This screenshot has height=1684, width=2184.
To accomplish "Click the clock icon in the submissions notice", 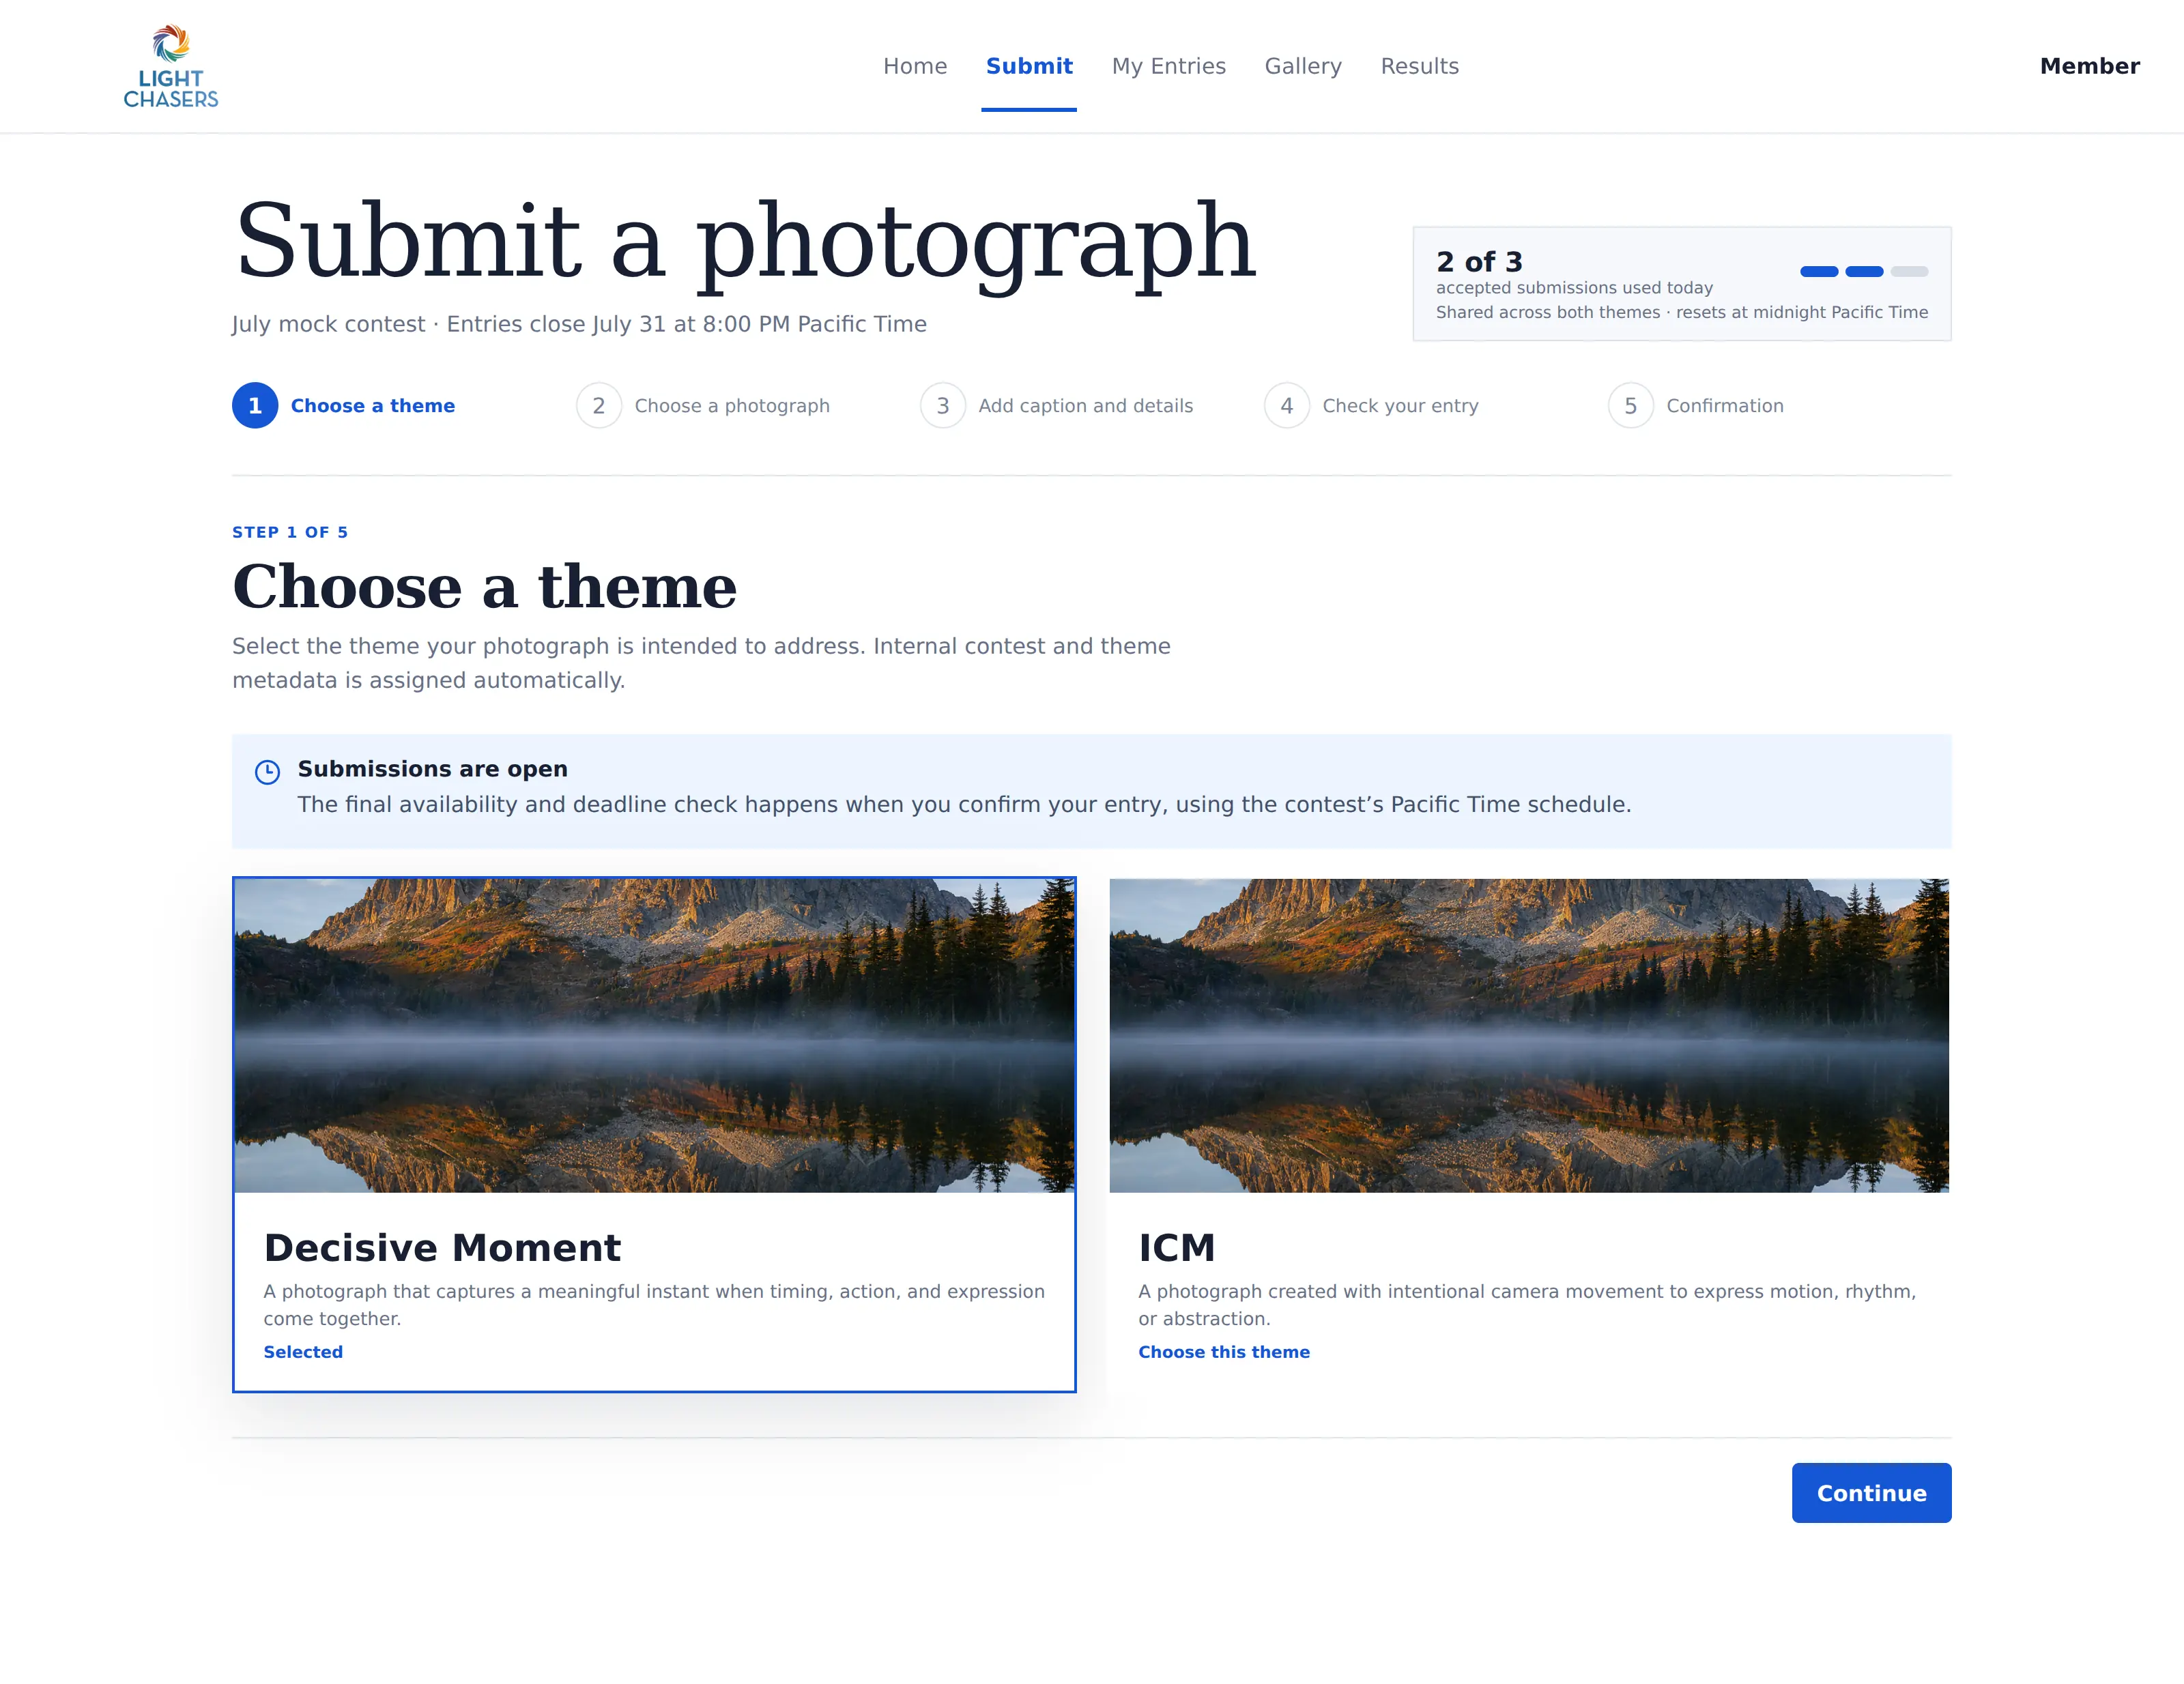I will (267, 772).
